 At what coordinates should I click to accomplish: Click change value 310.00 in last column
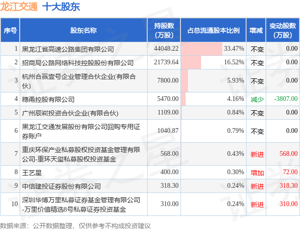point(289,204)
